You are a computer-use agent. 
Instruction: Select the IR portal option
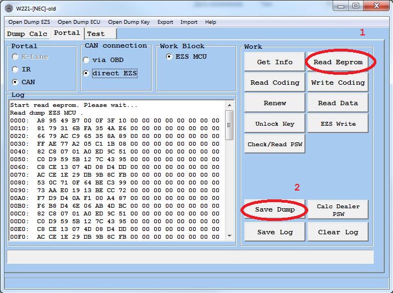pyautogui.click(x=15, y=69)
